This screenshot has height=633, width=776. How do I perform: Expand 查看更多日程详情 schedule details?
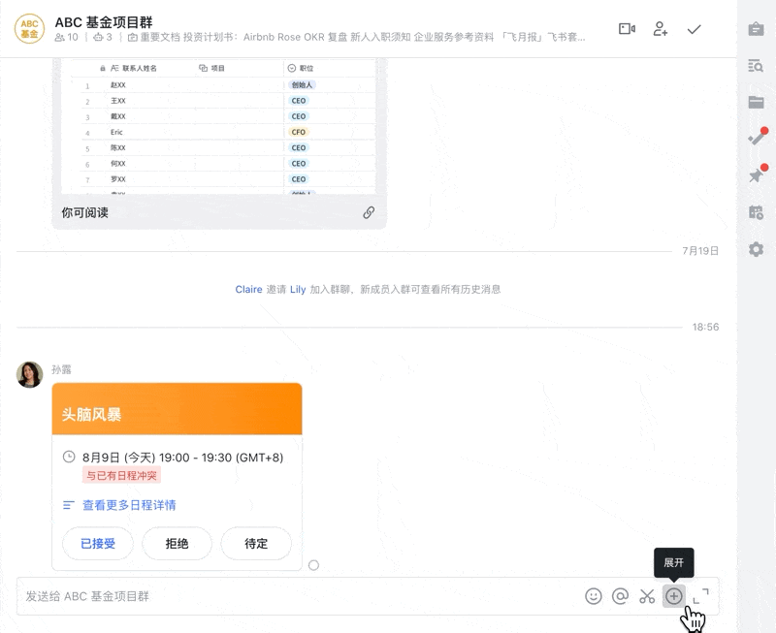tap(128, 505)
